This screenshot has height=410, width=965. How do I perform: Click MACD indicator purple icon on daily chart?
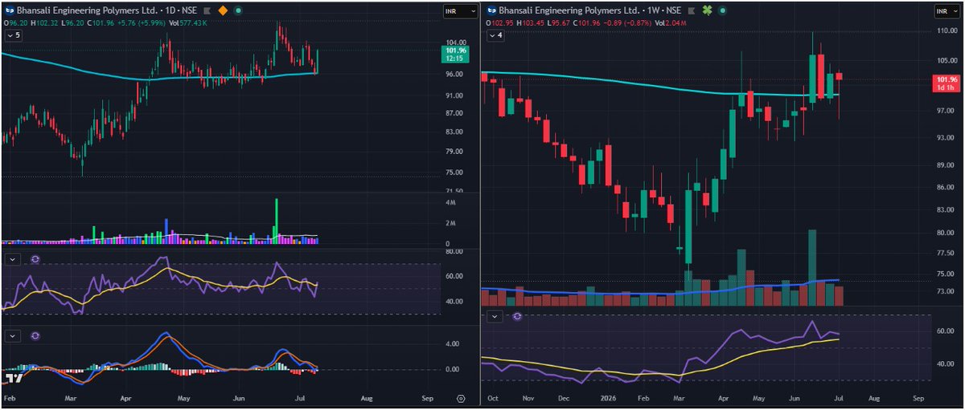pos(35,335)
